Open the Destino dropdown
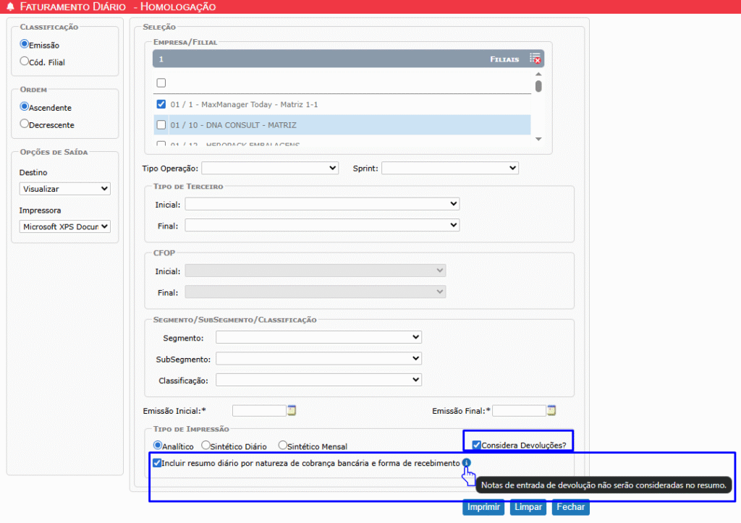Image resolution: width=741 pixels, height=523 pixels. [65, 189]
